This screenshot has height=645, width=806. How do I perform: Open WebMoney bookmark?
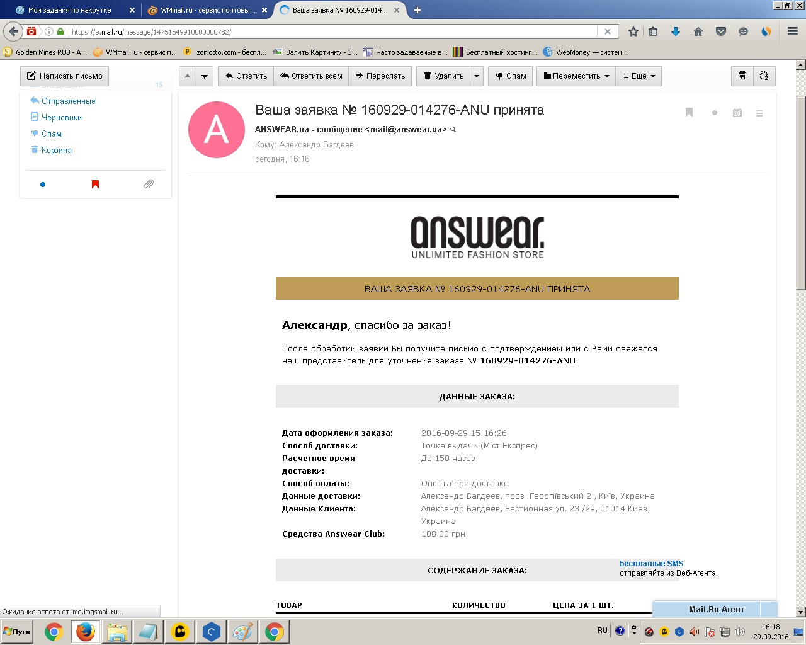click(586, 52)
